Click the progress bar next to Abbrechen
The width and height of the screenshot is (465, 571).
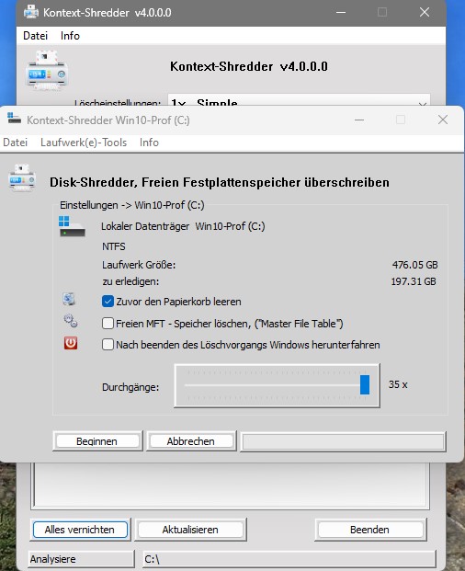coord(343,441)
